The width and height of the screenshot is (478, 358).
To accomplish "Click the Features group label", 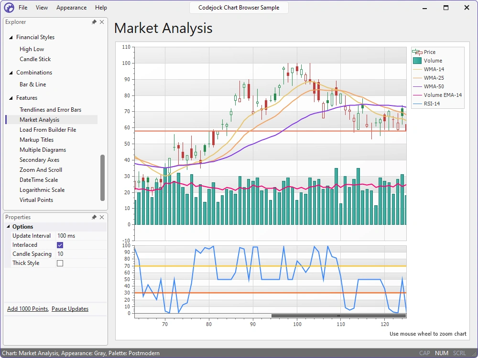I will tap(27, 98).
